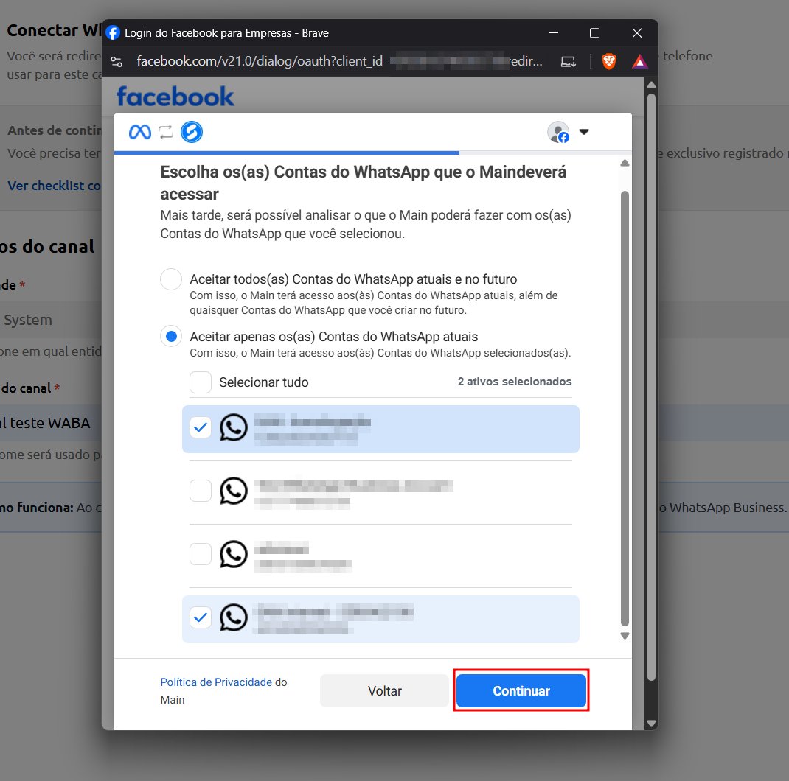The image size is (789, 781).
Task: Click the Continuar button
Action: coord(521,690)
